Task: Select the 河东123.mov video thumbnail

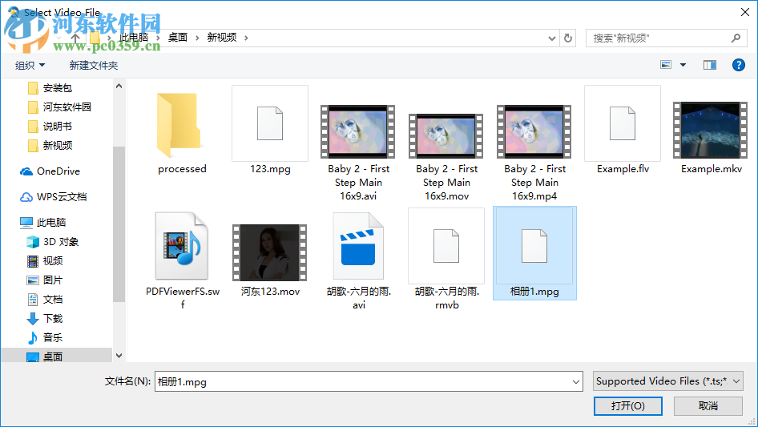Action: pos(270,252)
